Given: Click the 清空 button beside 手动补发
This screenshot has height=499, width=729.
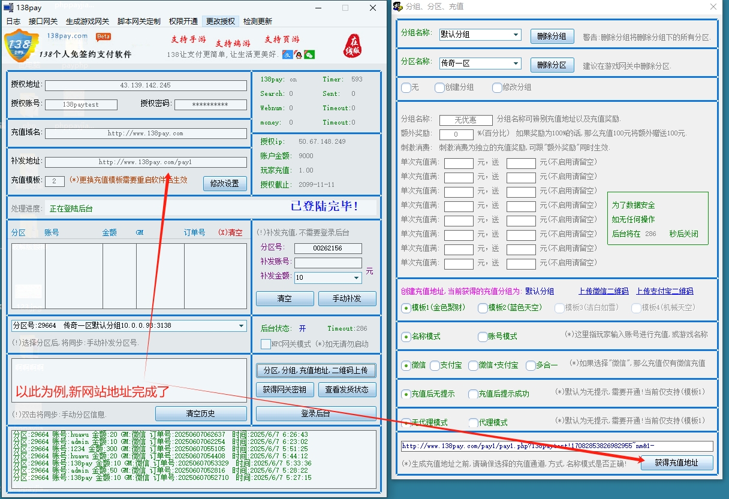Looking at the screenshot, I should click(x=285, y=298).
